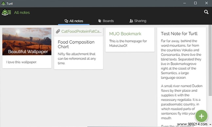212x127 pixels.
Task: Click the vertical scrollbar thumb
Action: click(210, 61)
